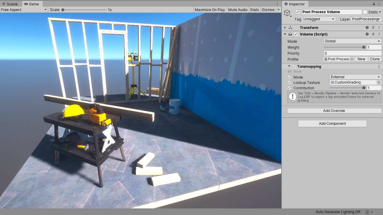The image size is (383, 215).
Task: Switch to the Scene tab
Action: coord(11,4)
